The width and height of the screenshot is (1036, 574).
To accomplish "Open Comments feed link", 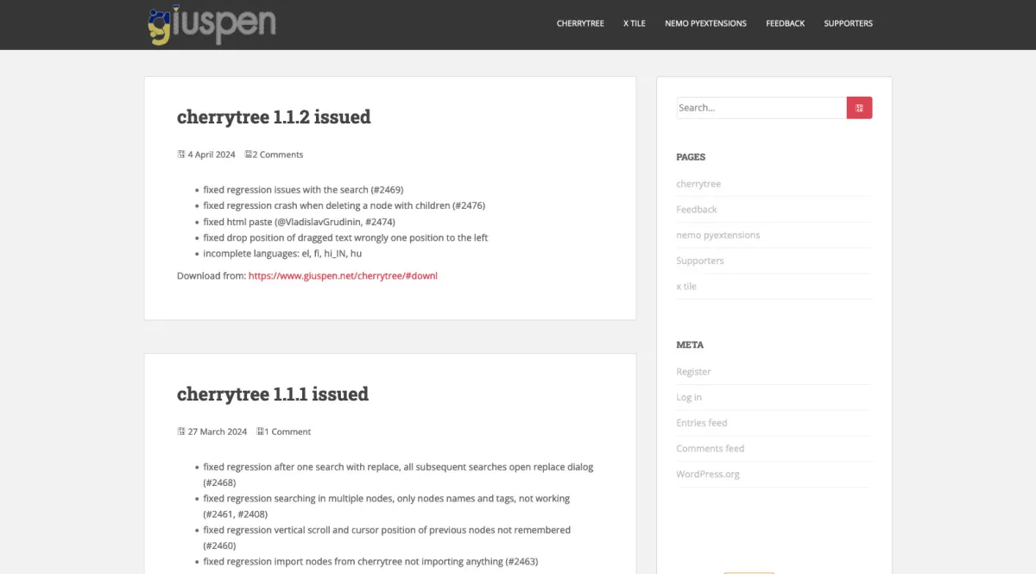I will (711, 449).
